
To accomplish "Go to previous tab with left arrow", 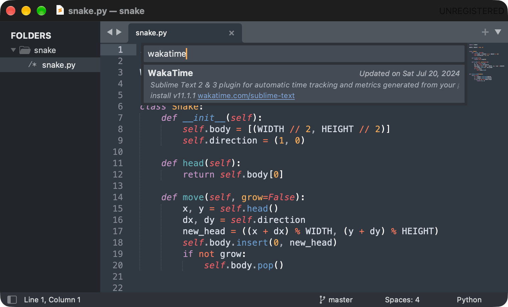I will click(x=110, y=32).
